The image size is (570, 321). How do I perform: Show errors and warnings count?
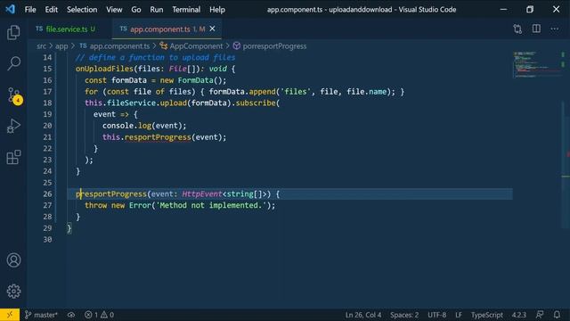coord(99,315)
